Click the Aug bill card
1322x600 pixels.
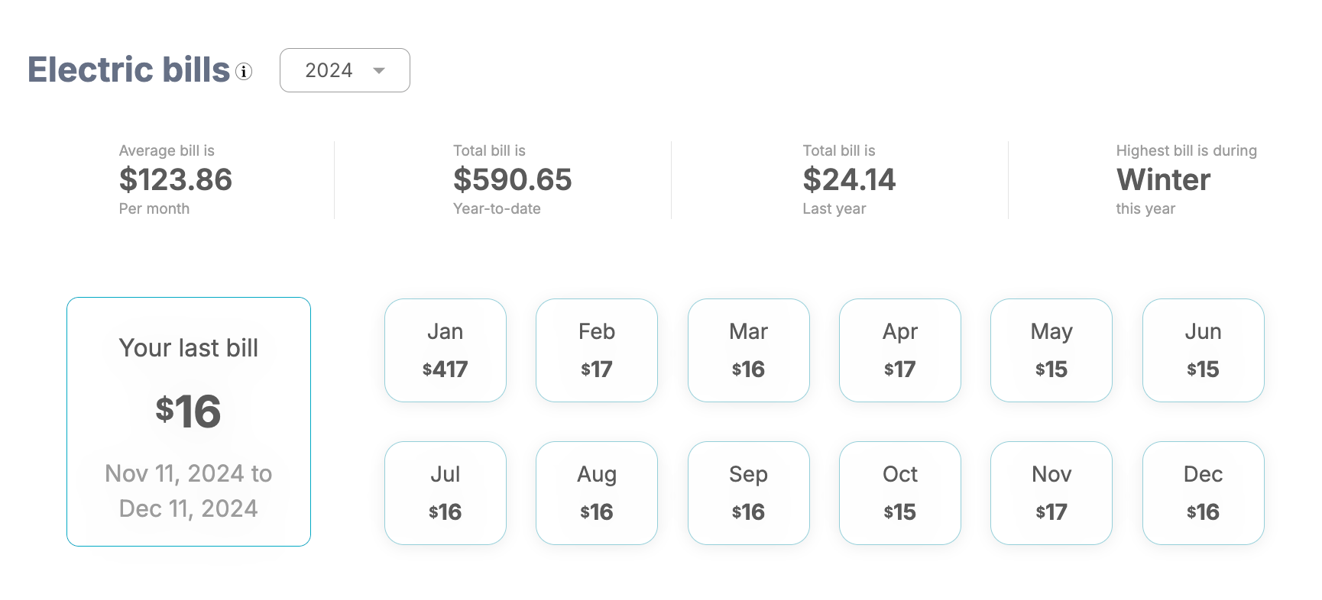pyautogui.click(x=596, y=493)
